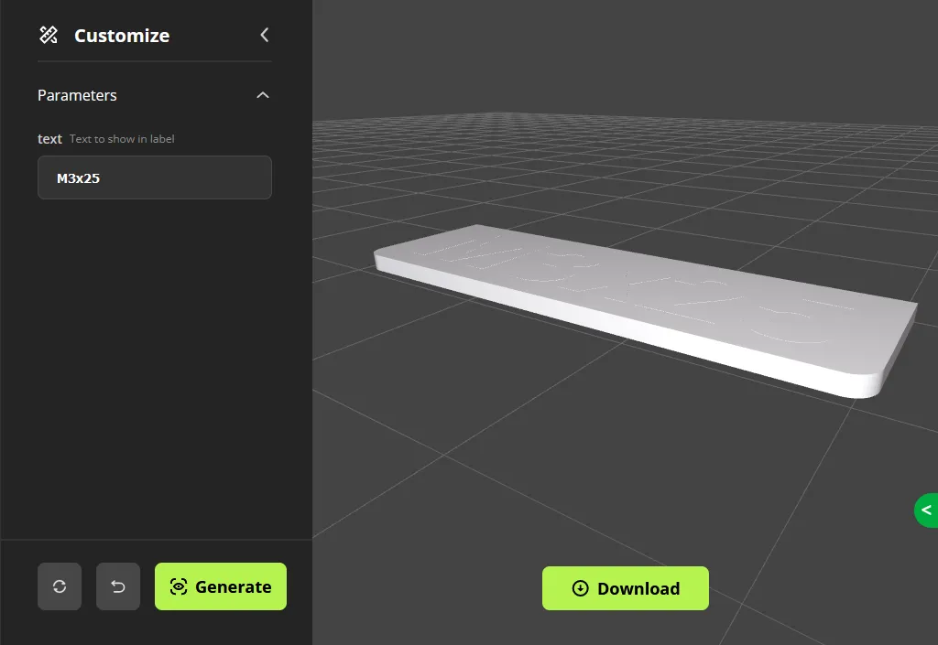This screenshot has width=938, height=645.
Task: Click the green chevron tab on the viewport edge
Action: click(926, 511)
